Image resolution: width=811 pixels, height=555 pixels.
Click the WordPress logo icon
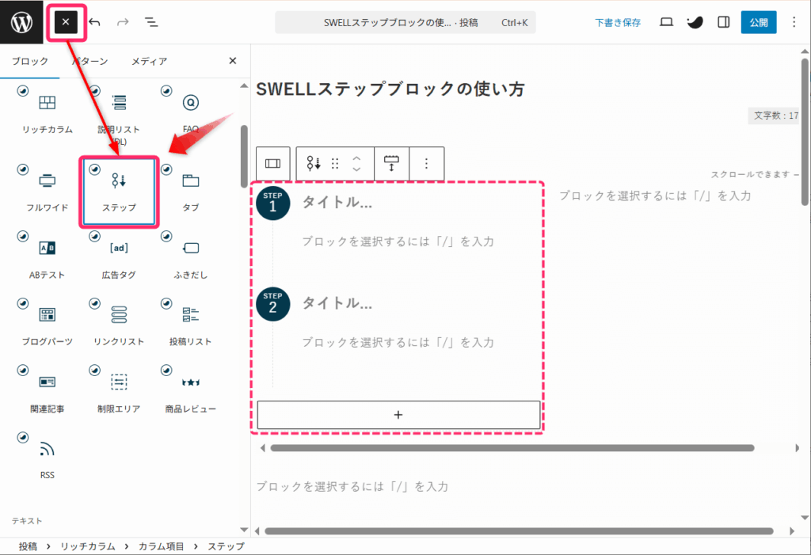tap(21, 22)
